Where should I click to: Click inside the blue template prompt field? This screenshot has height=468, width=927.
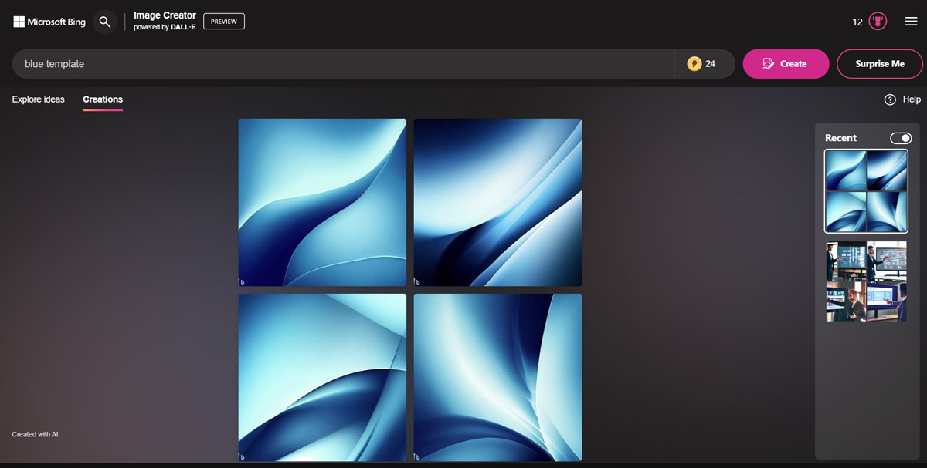(232, 64)
